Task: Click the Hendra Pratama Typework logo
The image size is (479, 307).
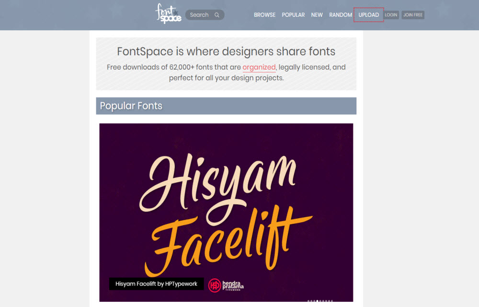Action: coord(226,285)
